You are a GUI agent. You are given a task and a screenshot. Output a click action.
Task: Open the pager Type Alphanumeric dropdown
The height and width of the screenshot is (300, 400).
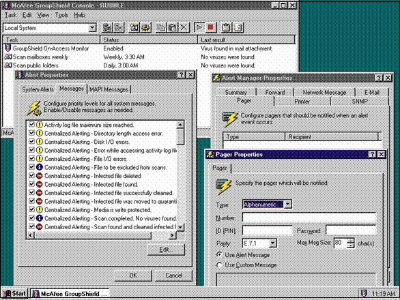click(287, 204)
